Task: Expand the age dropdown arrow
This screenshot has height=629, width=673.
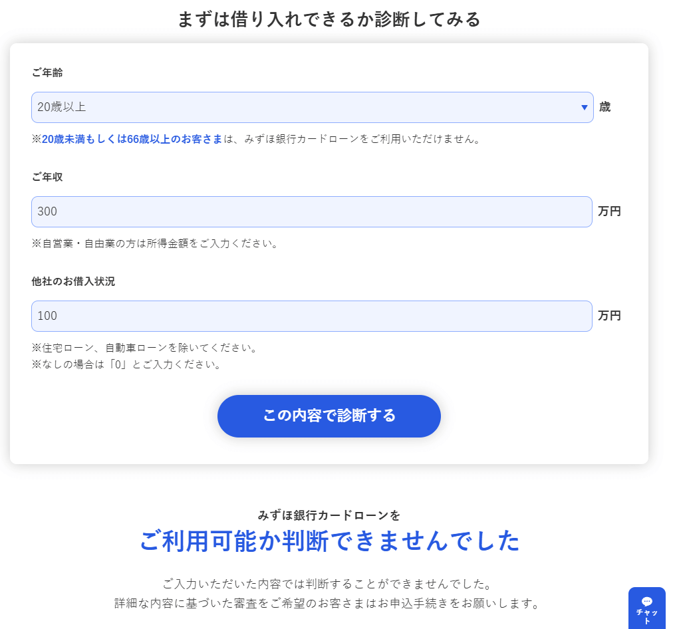Action: coord(584,107)
